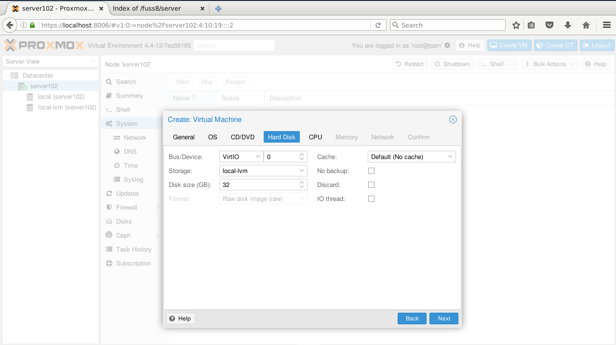Click the Proxmox header search field

234,45
